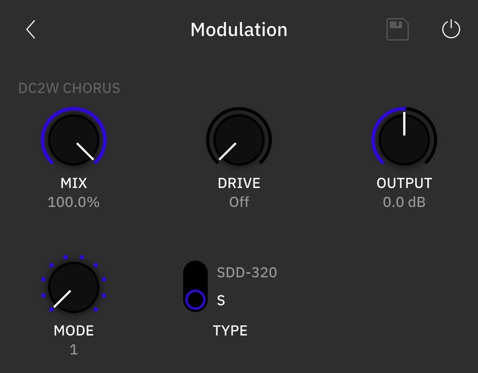
Task: Click the OUTPUT label
Action: coord(404,183)
